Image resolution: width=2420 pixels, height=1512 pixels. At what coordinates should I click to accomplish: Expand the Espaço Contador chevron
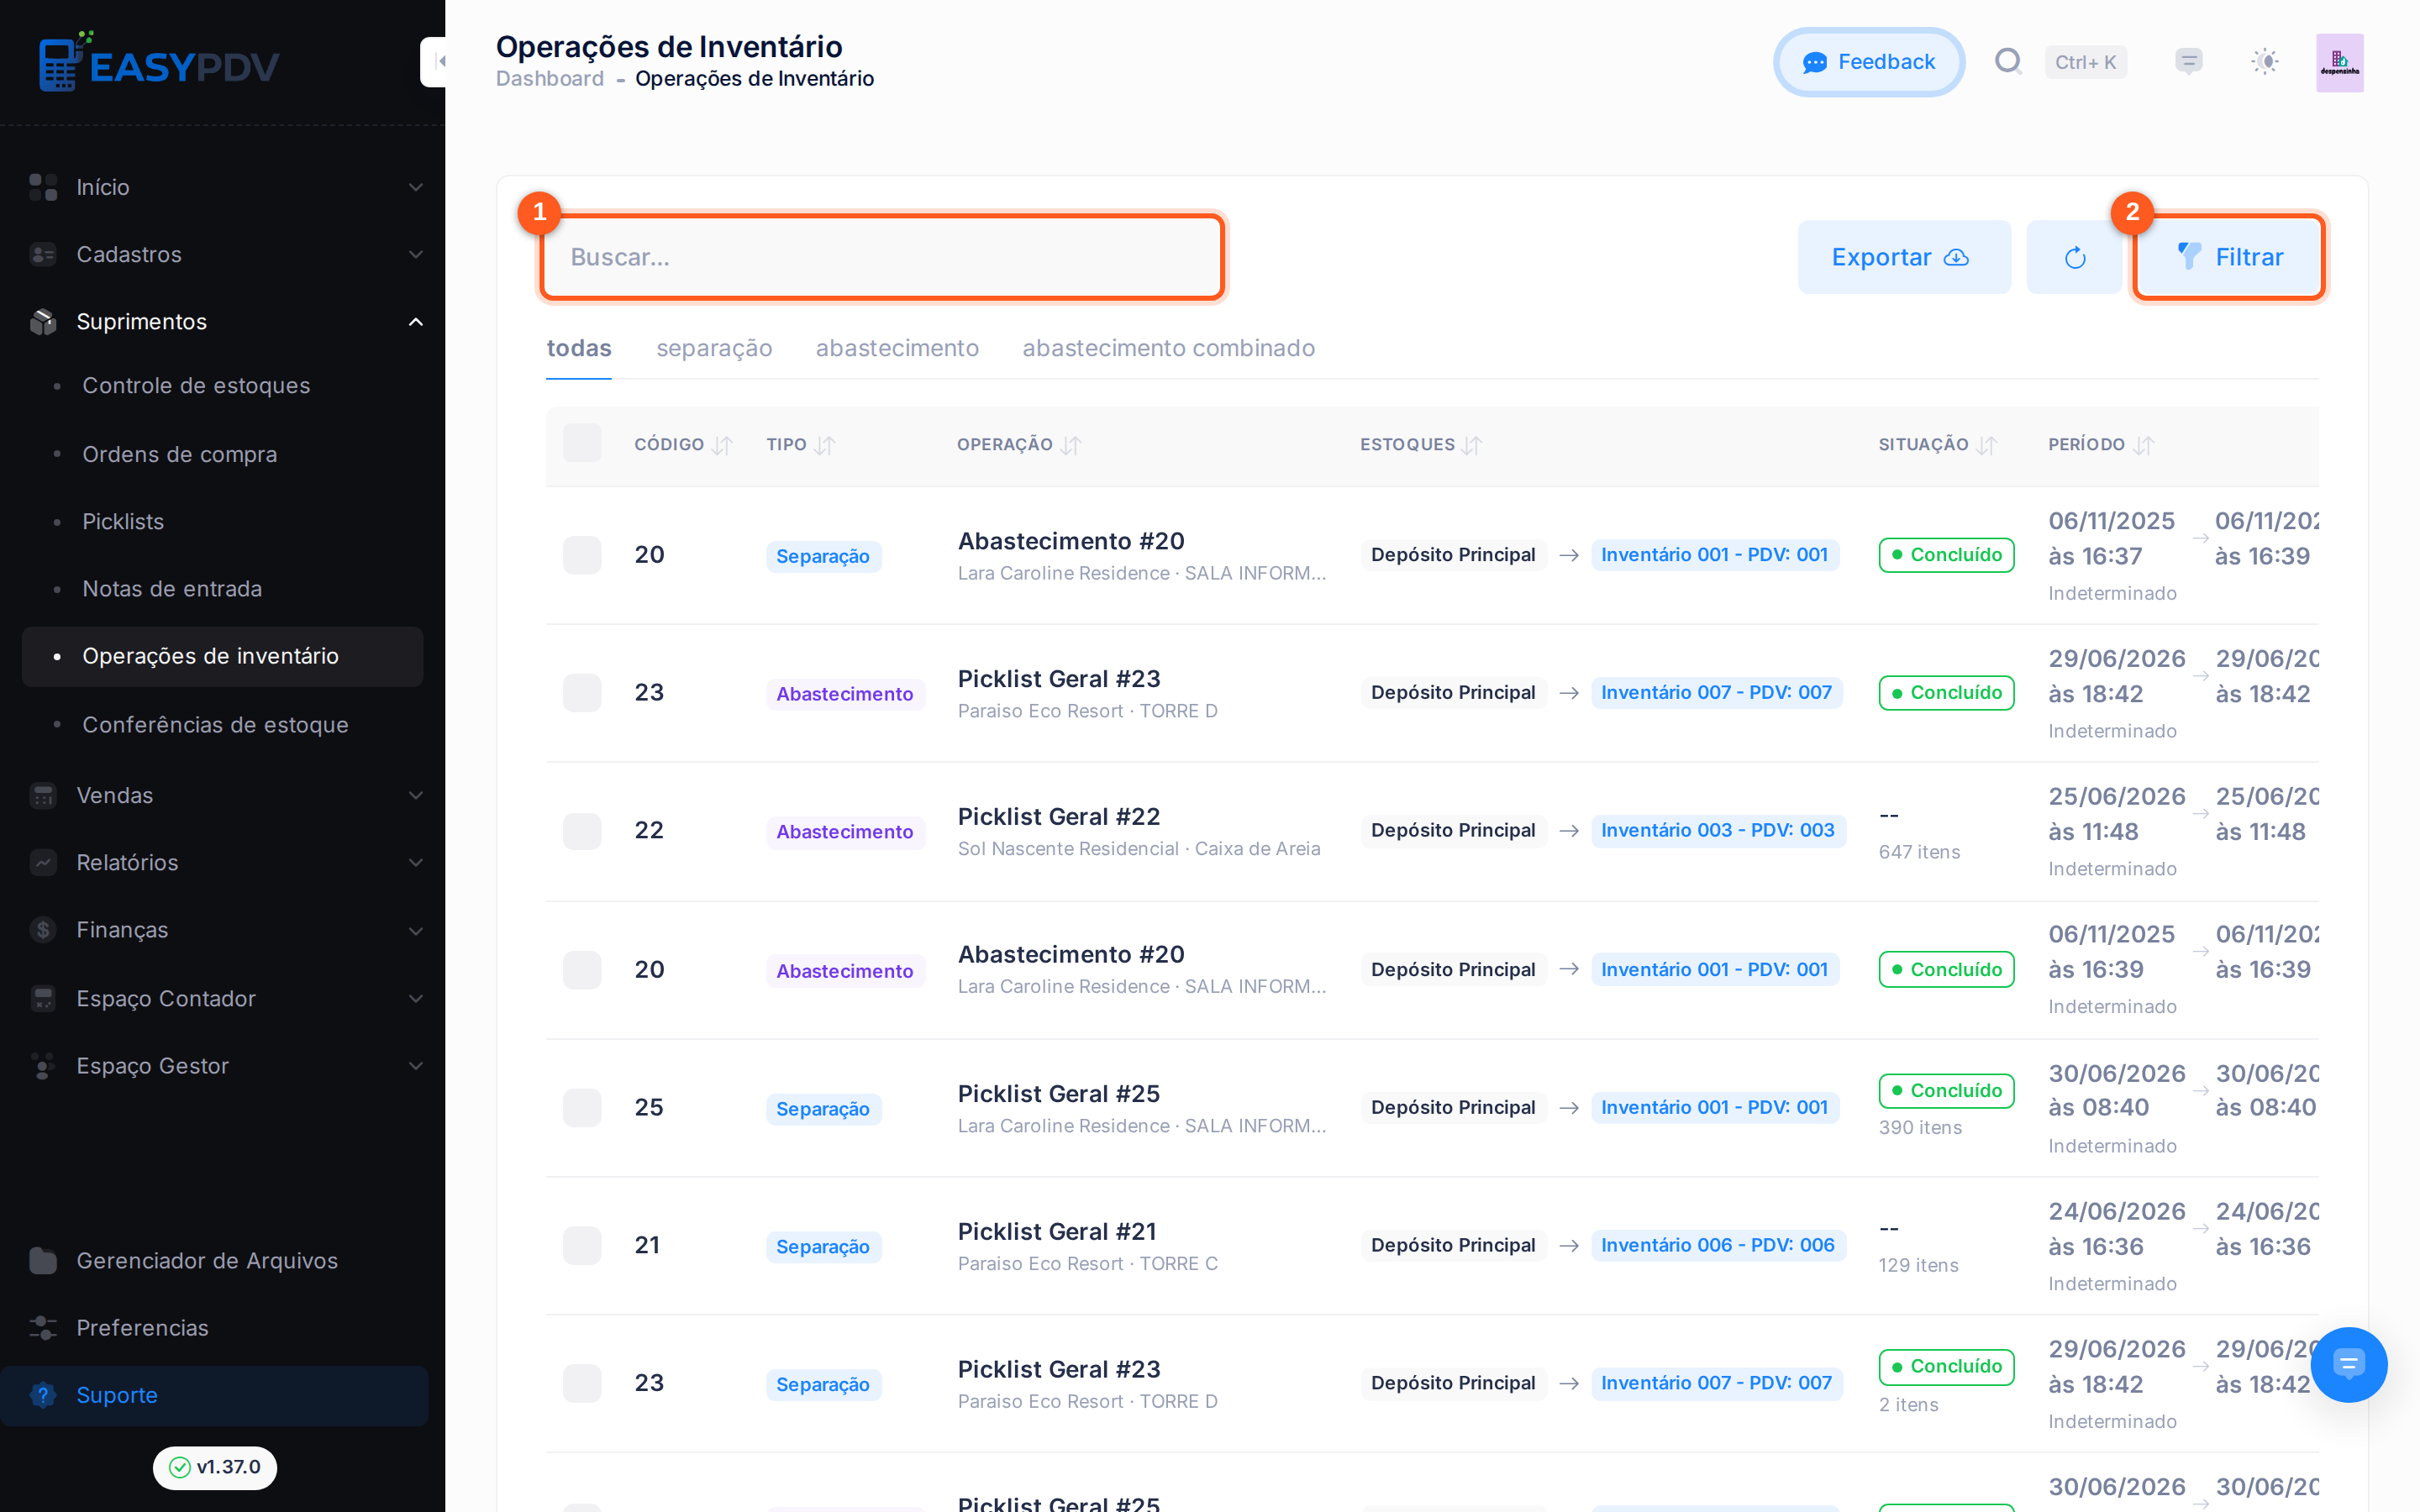[x=416, y=998]
